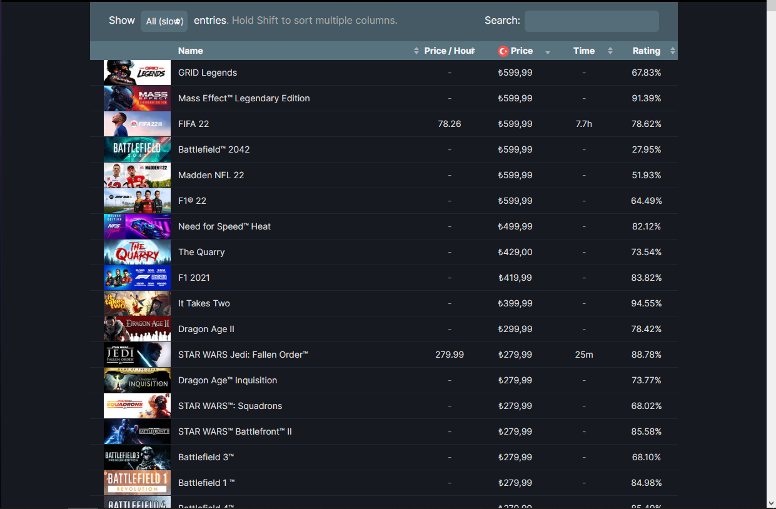Screen dimensions: 776x509
Task: Click STAR WARS Jedi: Fallen Order name
Action: coord(243,355)
